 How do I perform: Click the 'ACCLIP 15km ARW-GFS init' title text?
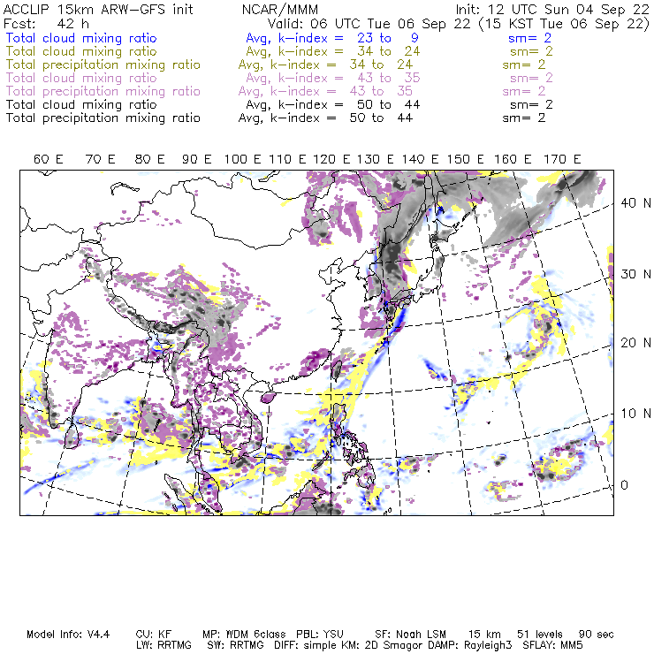(98, 9)
